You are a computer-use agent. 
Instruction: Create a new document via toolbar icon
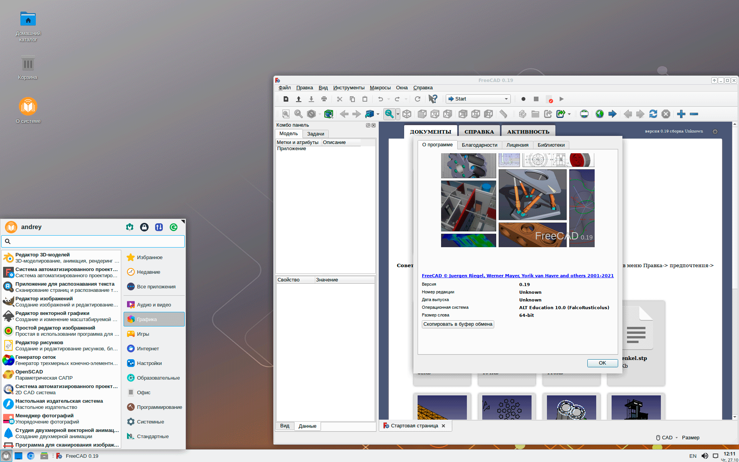click(286, 99)
